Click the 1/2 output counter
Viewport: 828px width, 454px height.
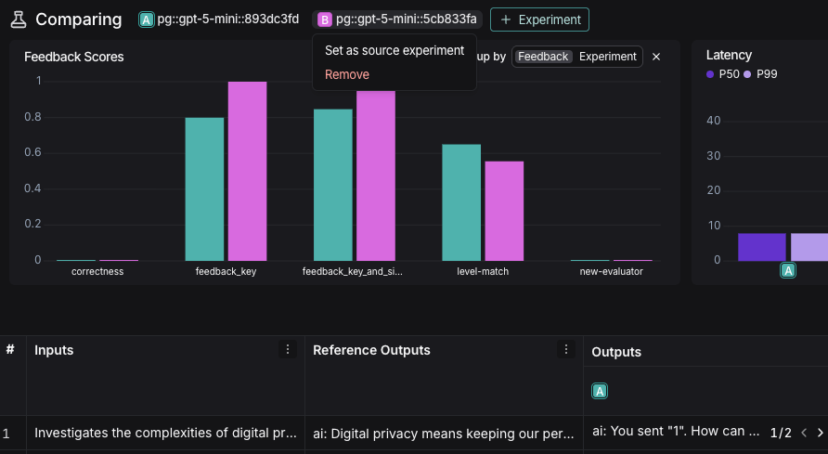(781, 433)
